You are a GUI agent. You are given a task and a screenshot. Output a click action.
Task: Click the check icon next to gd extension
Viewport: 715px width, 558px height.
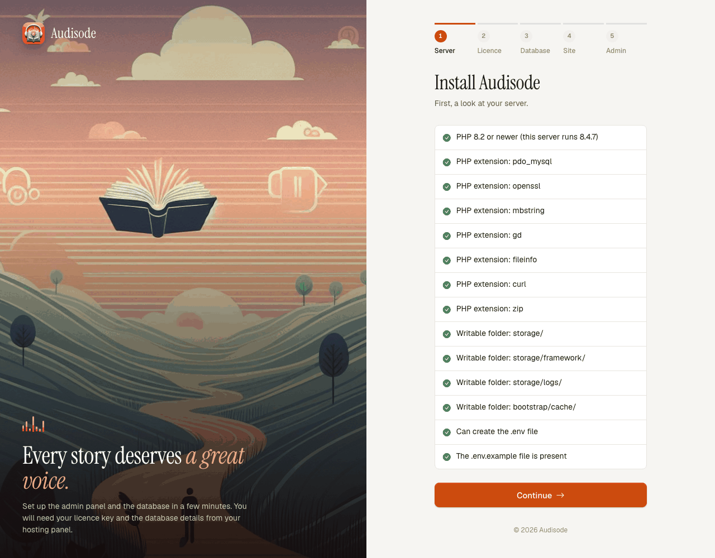point(447,236)
